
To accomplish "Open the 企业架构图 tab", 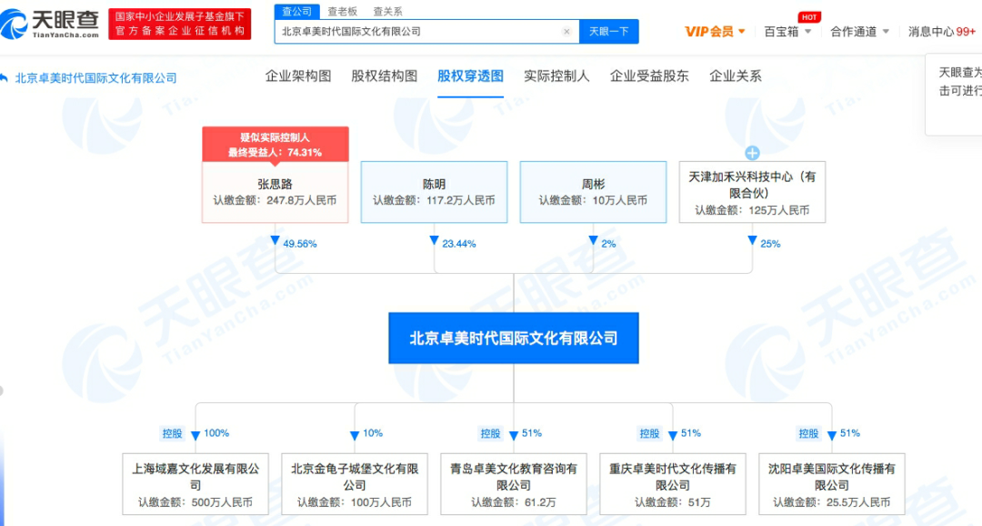I will click(x=298, y=76).
